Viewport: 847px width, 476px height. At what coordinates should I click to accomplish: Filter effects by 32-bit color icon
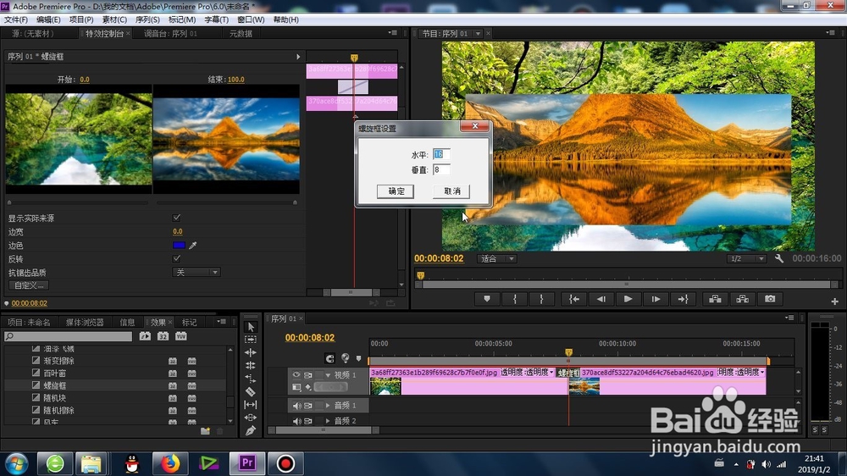163,336
